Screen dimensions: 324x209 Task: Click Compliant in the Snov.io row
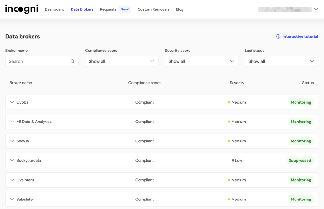[x=144, y=141]
